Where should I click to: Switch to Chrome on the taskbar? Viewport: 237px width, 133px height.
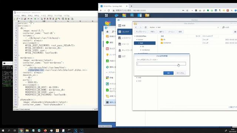21,130
